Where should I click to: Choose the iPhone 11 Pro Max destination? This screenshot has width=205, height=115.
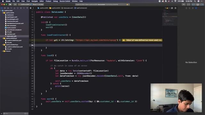click(37, 4)
